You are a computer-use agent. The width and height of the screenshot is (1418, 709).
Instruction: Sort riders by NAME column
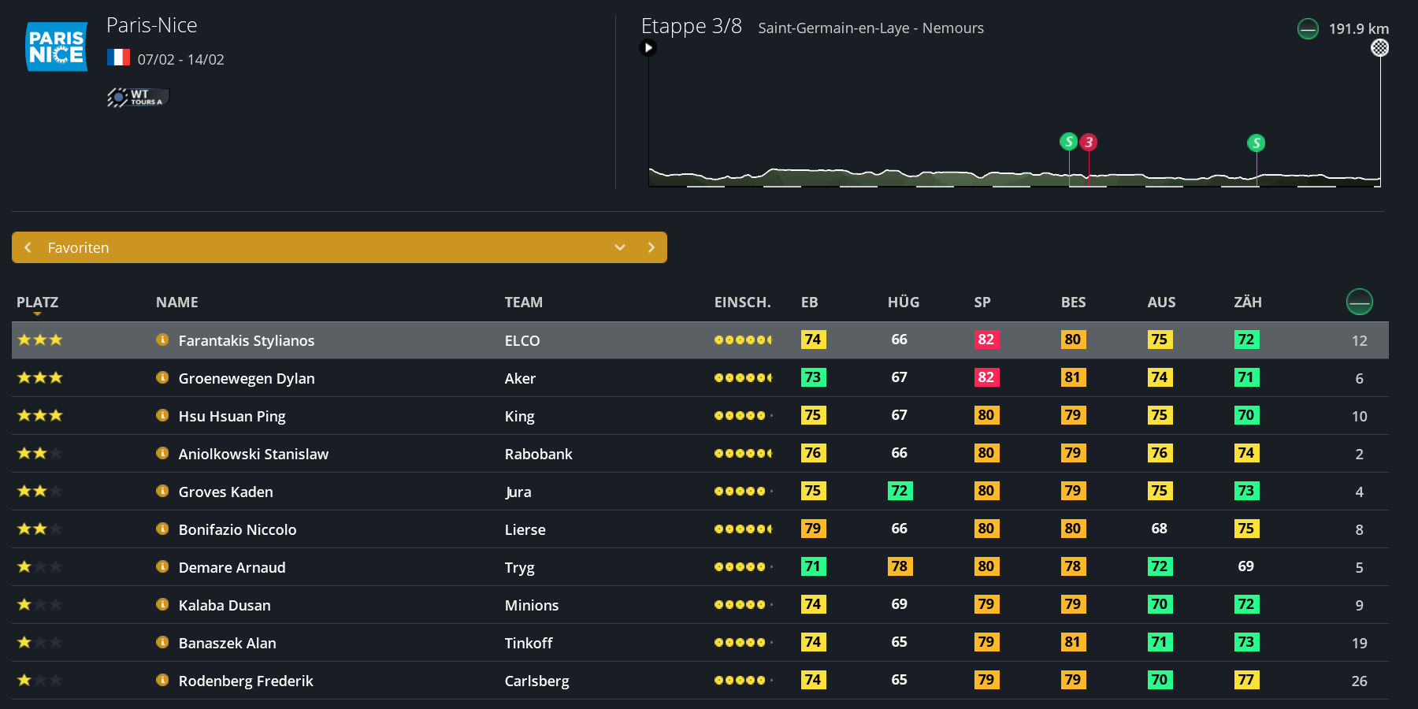(x=176, y=303)
